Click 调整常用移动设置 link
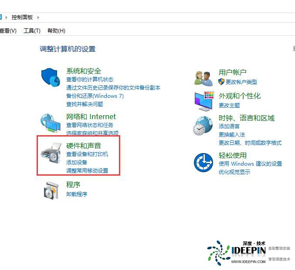 (x=87, y=171)
